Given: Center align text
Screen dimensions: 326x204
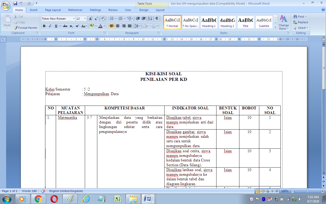Looking at the screenshot, I should (x=118, y=26).
